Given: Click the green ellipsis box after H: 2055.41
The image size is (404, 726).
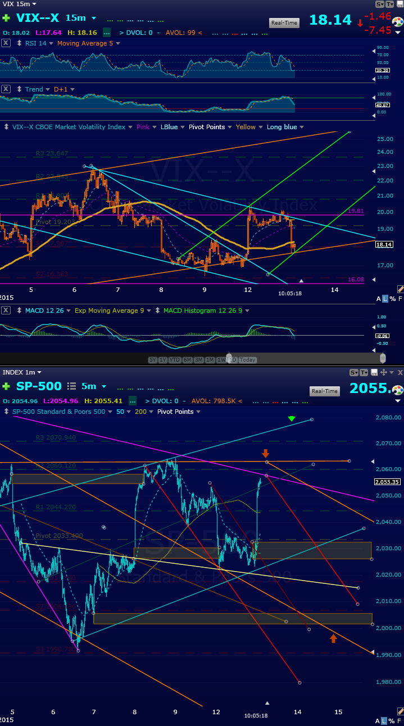Looking at the screenshot, I should coord(133,401).
